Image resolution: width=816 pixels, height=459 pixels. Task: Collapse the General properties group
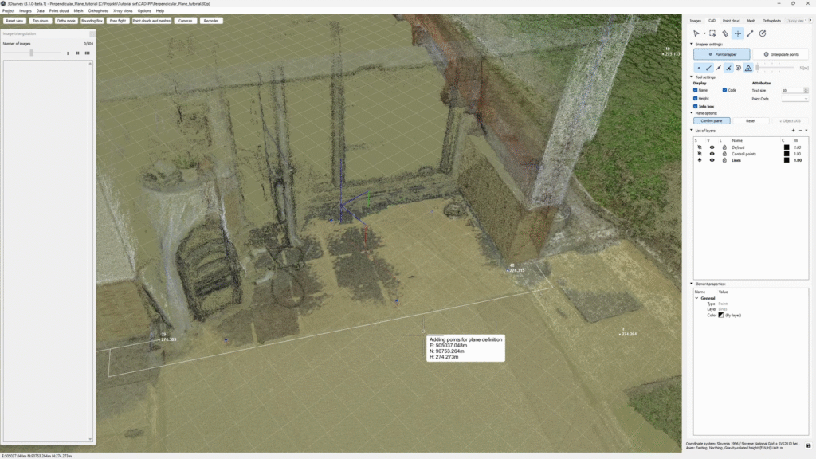point(696,298)
